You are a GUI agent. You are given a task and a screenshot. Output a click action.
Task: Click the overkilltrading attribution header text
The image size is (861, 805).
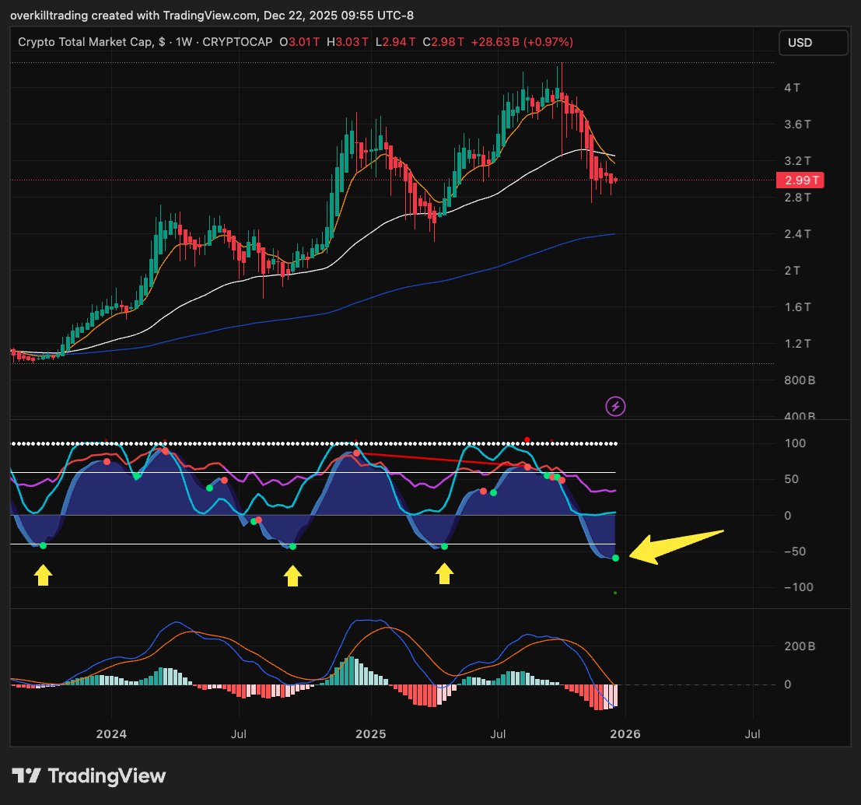click(x=212, y=16)
